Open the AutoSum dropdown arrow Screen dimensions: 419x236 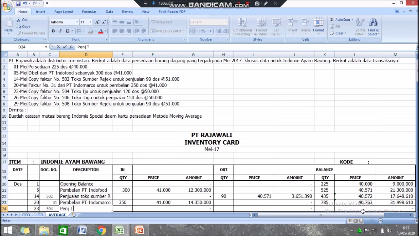352,20
